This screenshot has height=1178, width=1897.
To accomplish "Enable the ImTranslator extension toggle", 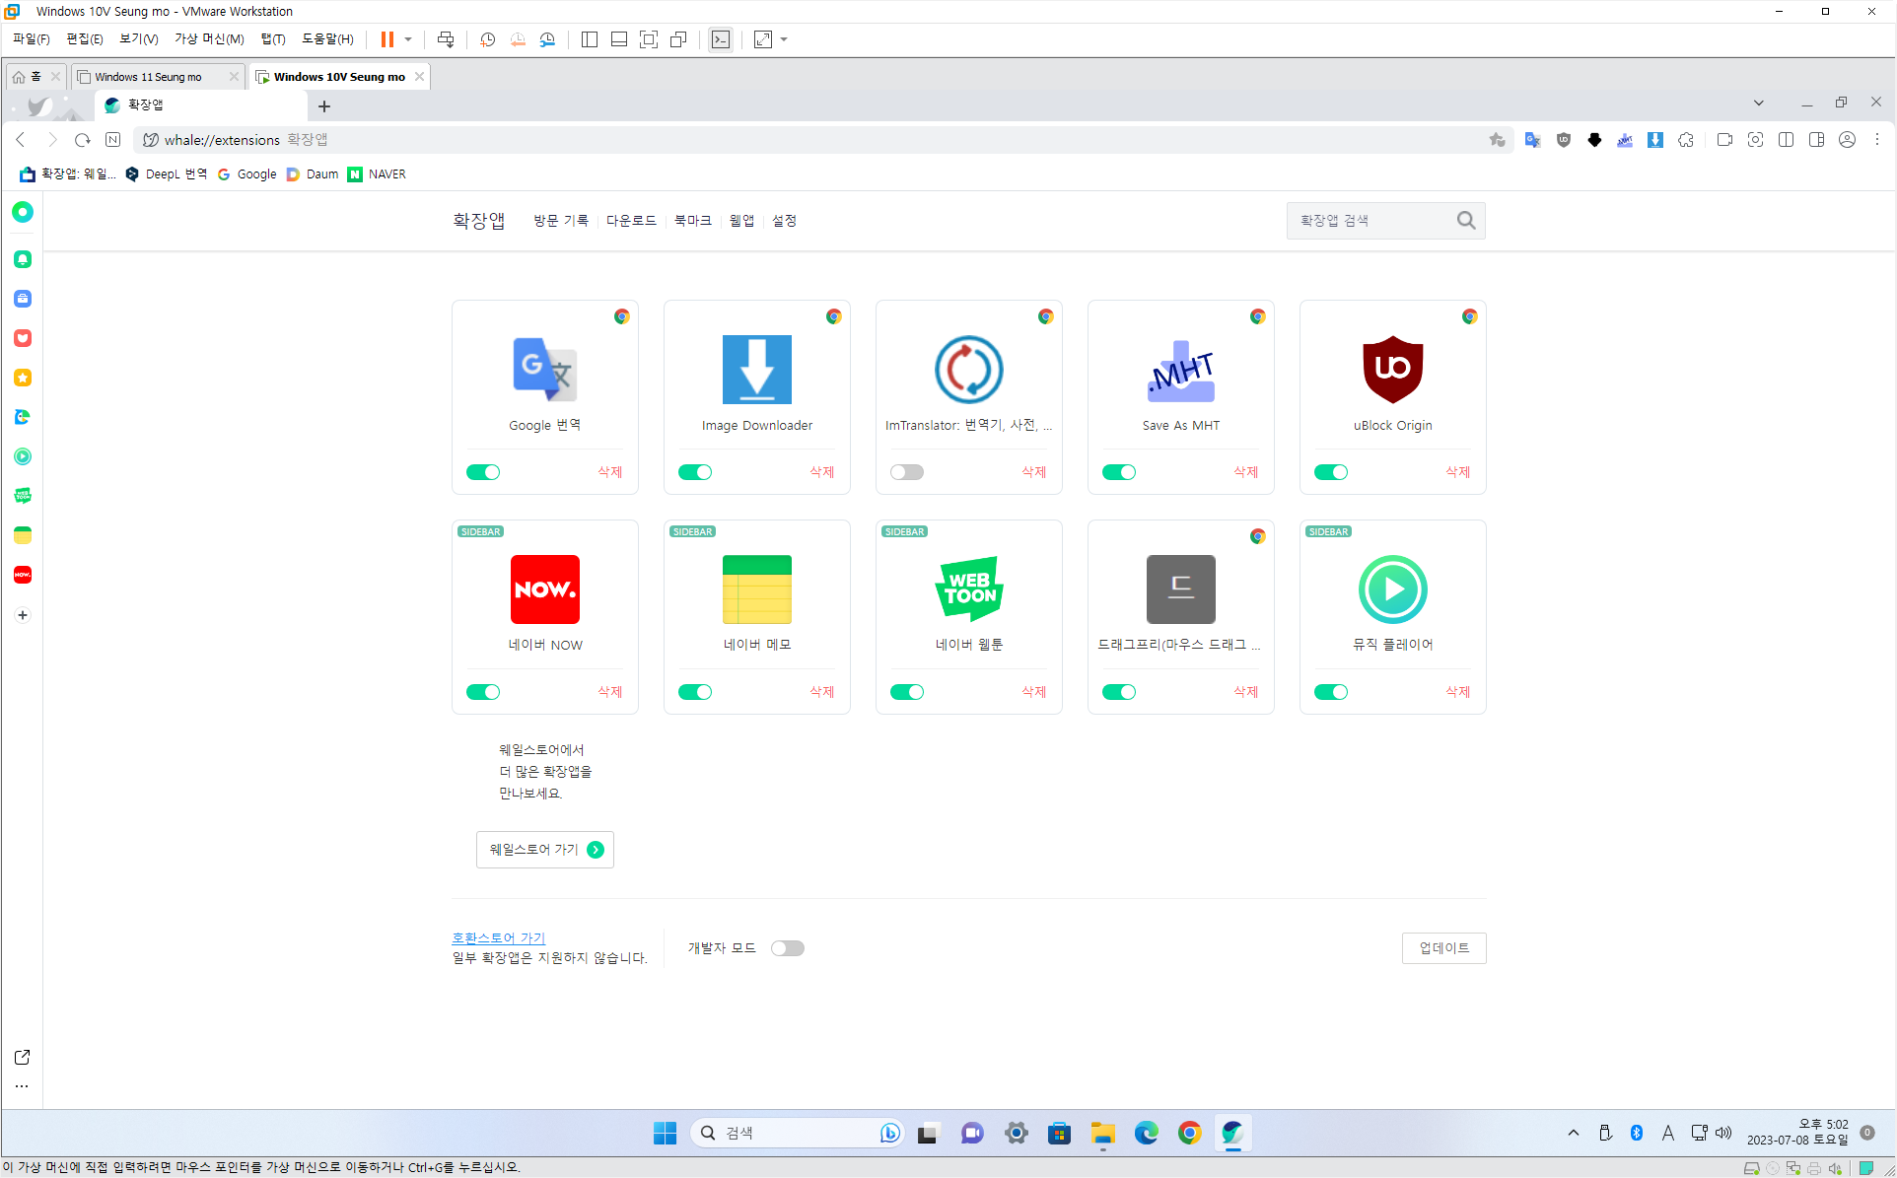I will pyautogui.click(x=906, y=472).
